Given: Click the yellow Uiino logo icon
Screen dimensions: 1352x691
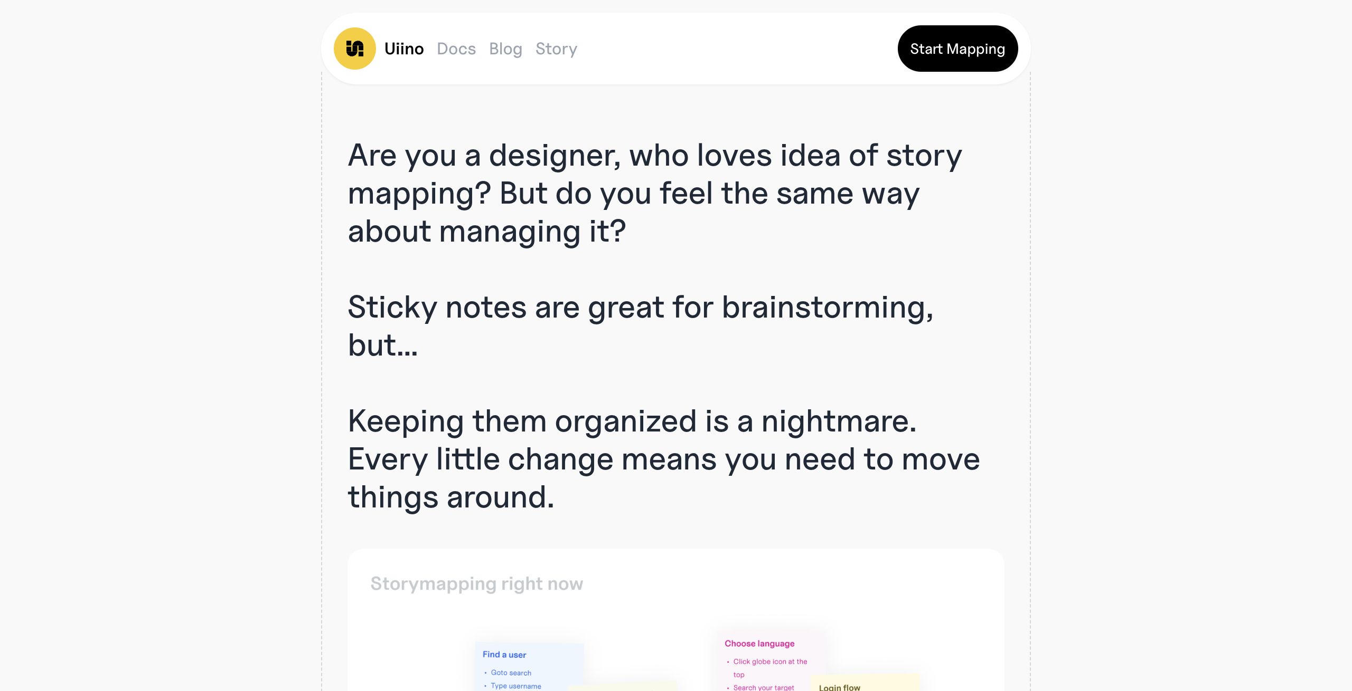Looking at the screenshot, I should (354, 49).
